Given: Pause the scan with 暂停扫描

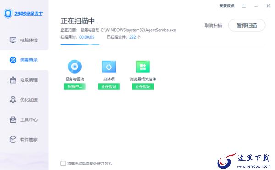Looking at the screenshot, I should point(247,25).
